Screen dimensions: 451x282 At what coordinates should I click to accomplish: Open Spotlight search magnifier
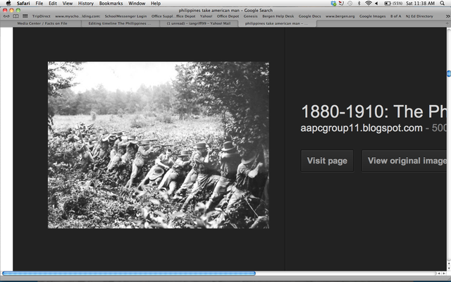pyautogui.click(x=443, y=4)
